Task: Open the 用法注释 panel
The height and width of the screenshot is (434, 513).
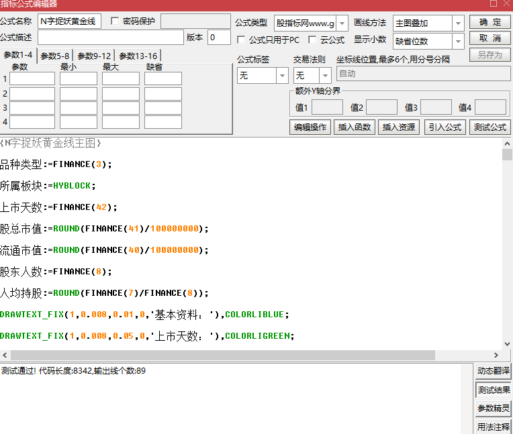Action: click(494, 427)
